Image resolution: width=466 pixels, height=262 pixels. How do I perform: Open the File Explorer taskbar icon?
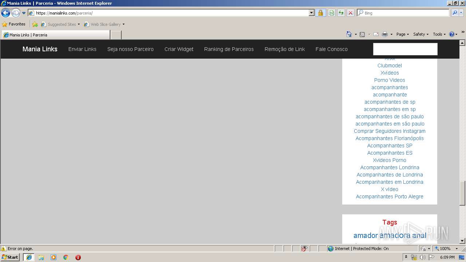pyautogui.click(x=41, y=257)
